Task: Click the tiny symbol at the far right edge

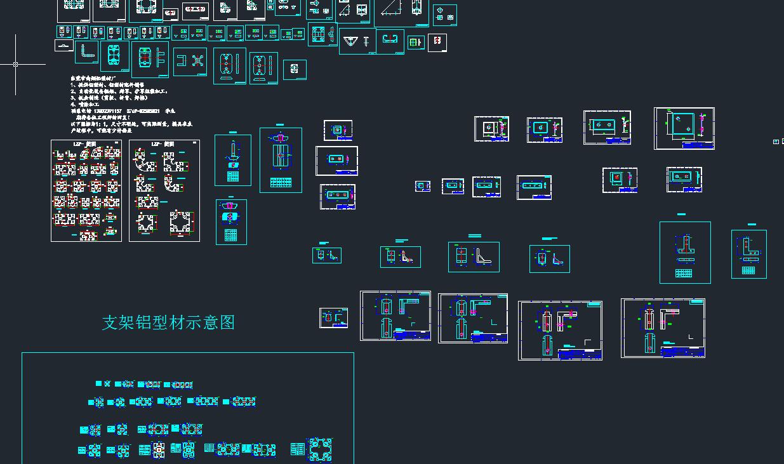Action: click(776, 142)
